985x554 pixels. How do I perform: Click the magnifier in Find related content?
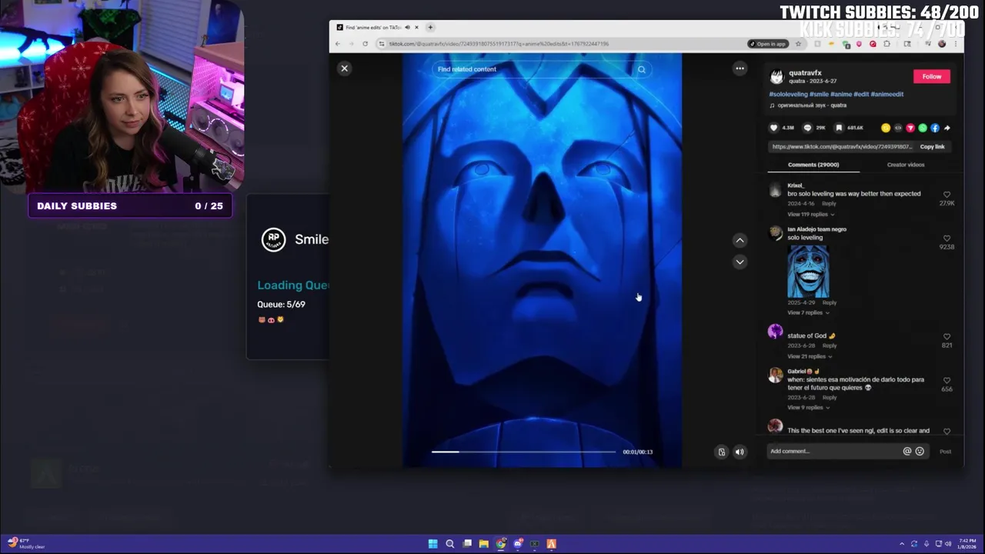641,69
